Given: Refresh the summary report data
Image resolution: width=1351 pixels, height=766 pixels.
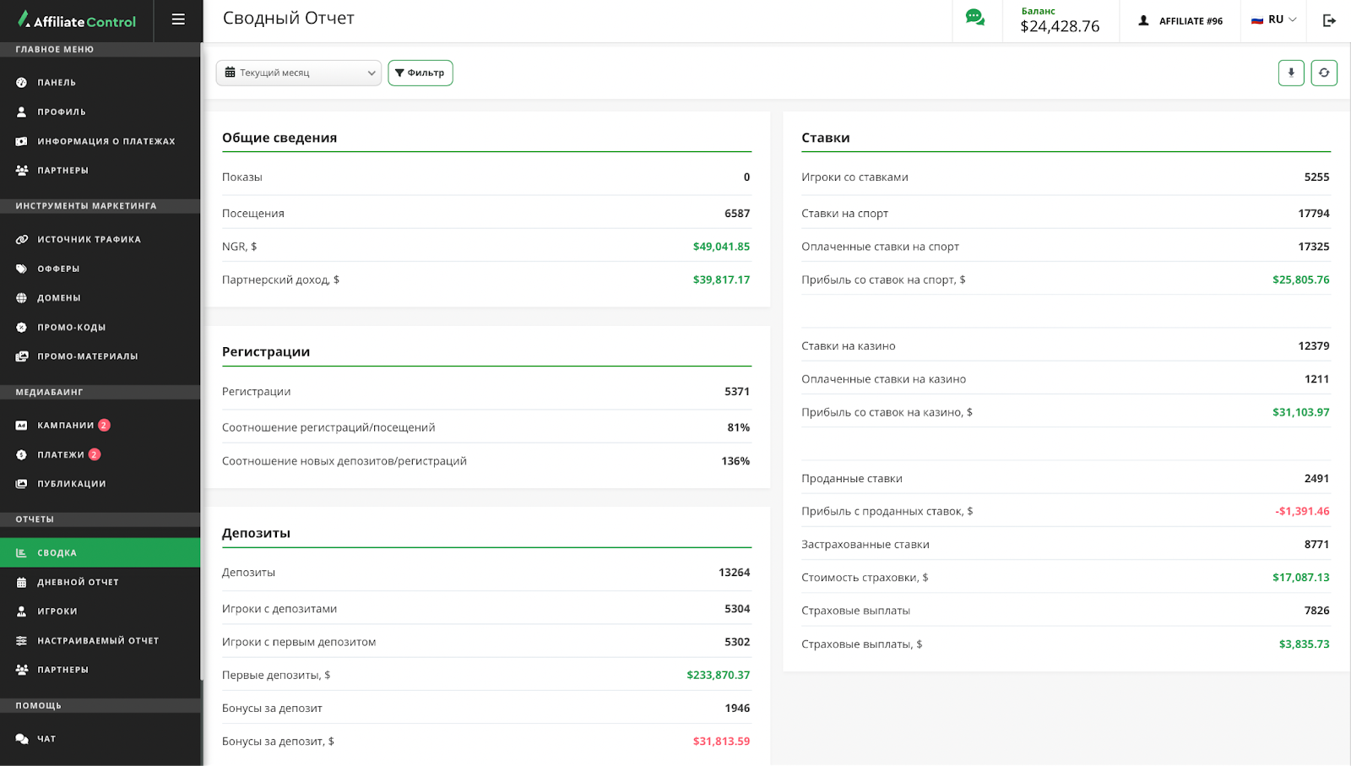Looking at the screenshot, I should 1323,73.
